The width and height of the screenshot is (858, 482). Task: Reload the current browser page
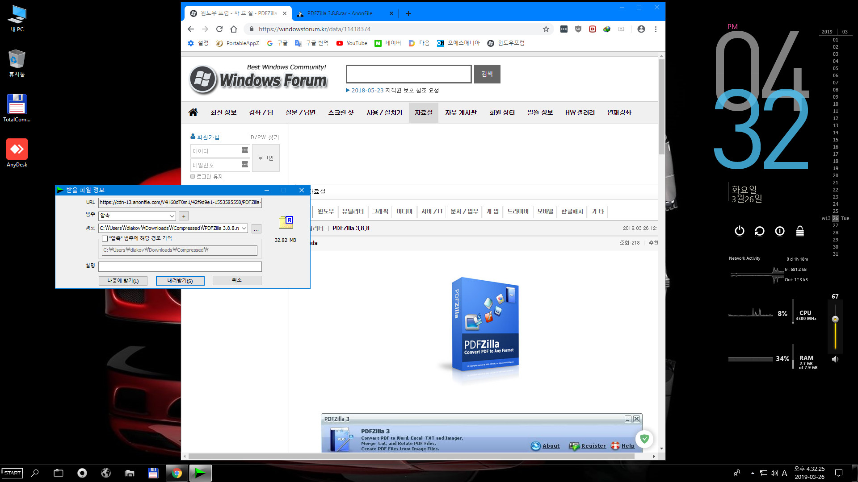(219, 29)
